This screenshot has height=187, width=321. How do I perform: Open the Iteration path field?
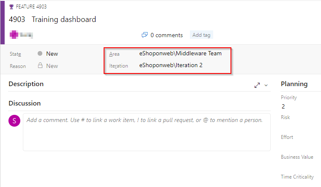pyautogui.click(x=171, y=65)
